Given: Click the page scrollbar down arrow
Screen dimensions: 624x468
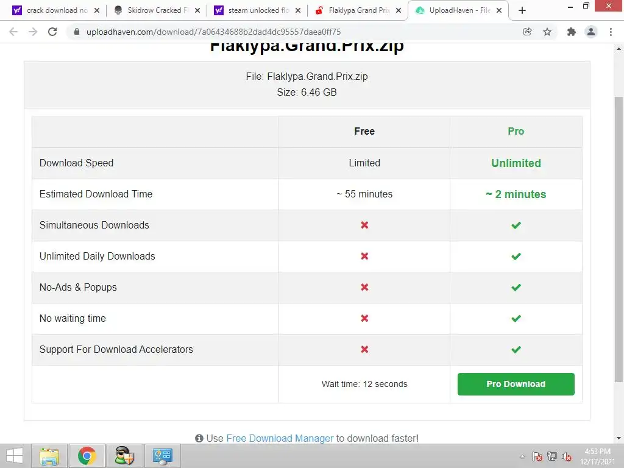Looking at the screenshot, I should tap(619, 438).
